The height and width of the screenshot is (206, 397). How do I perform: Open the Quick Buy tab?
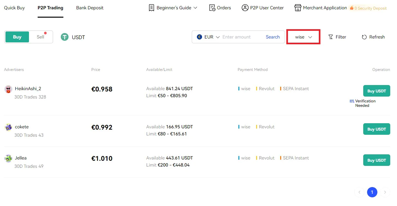pos(14,8)
